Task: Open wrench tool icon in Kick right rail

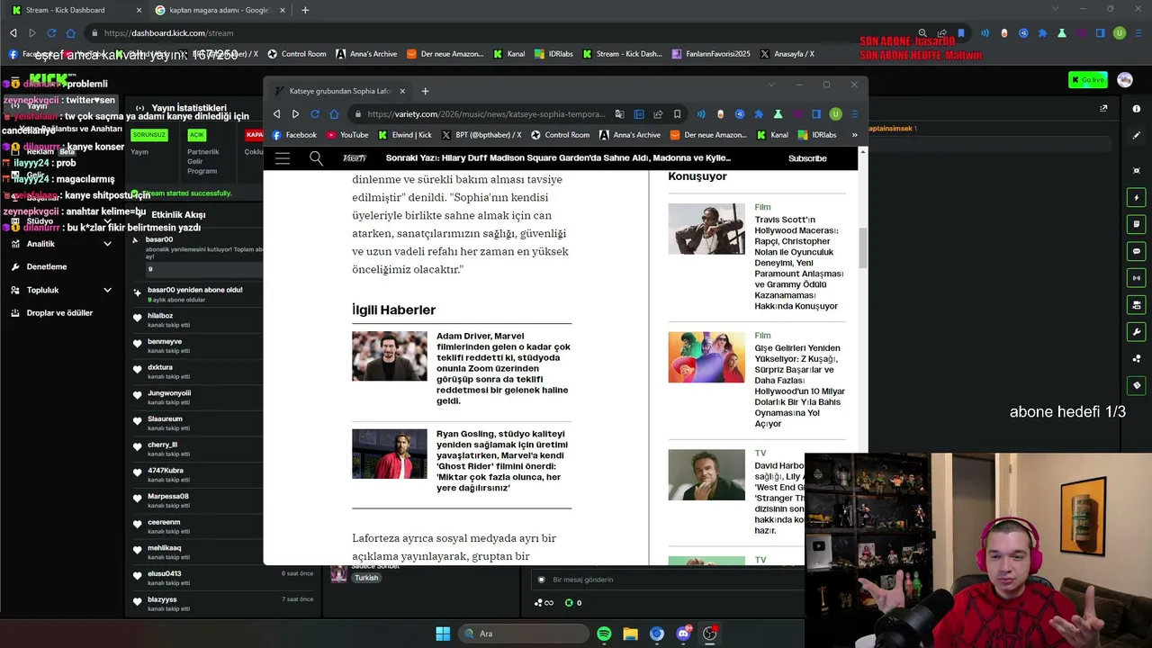Action: [1137, 332]
